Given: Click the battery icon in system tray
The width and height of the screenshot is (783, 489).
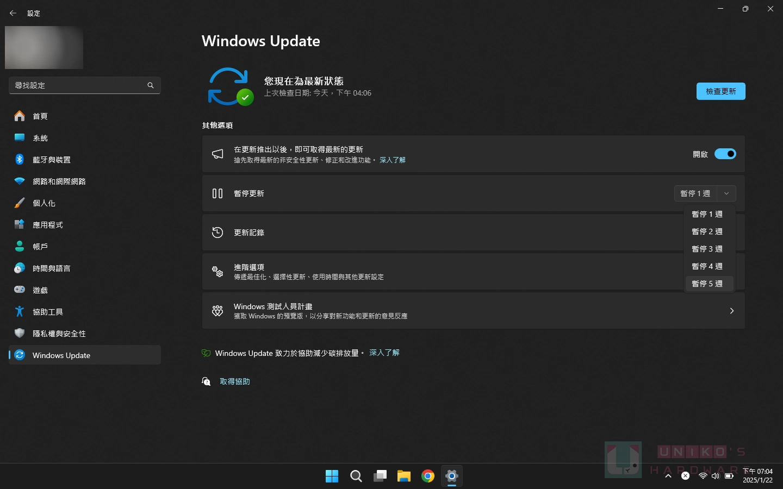Looking at the screenshot, I should click(729, 476).
